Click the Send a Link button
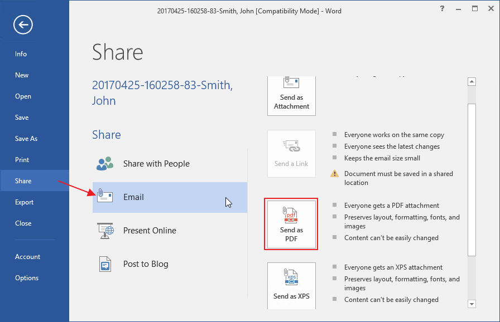 [291, 154]
